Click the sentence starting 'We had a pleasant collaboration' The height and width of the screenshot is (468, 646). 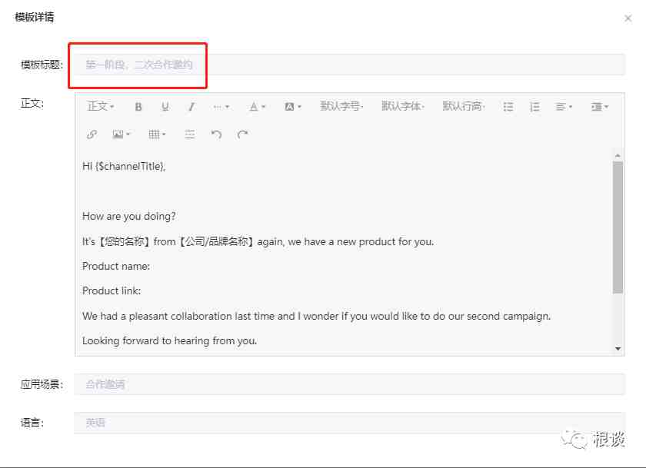click(x=316, y=316)
